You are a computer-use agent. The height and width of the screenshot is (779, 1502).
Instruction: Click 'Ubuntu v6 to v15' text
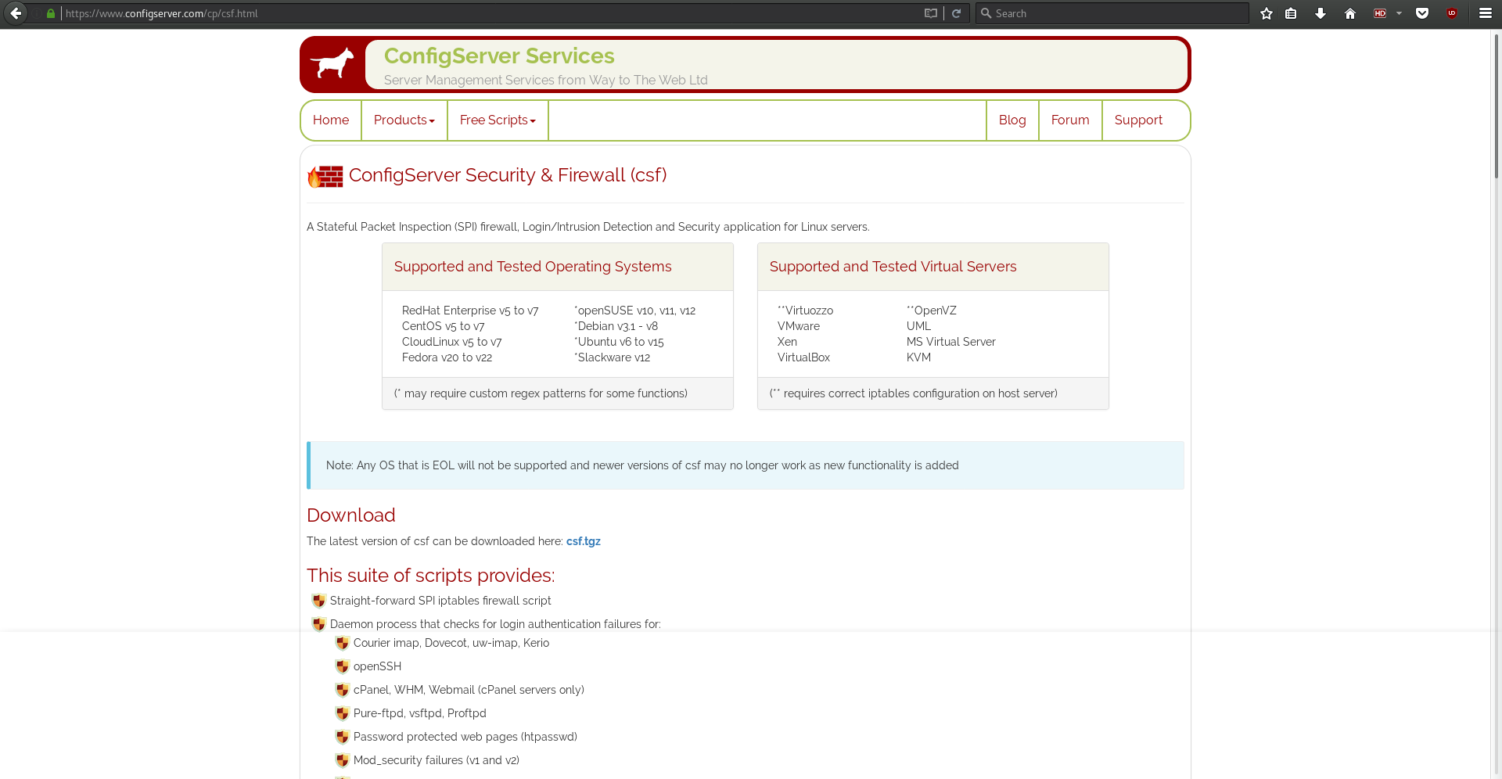pyautogui.click(x=620, y=342)
